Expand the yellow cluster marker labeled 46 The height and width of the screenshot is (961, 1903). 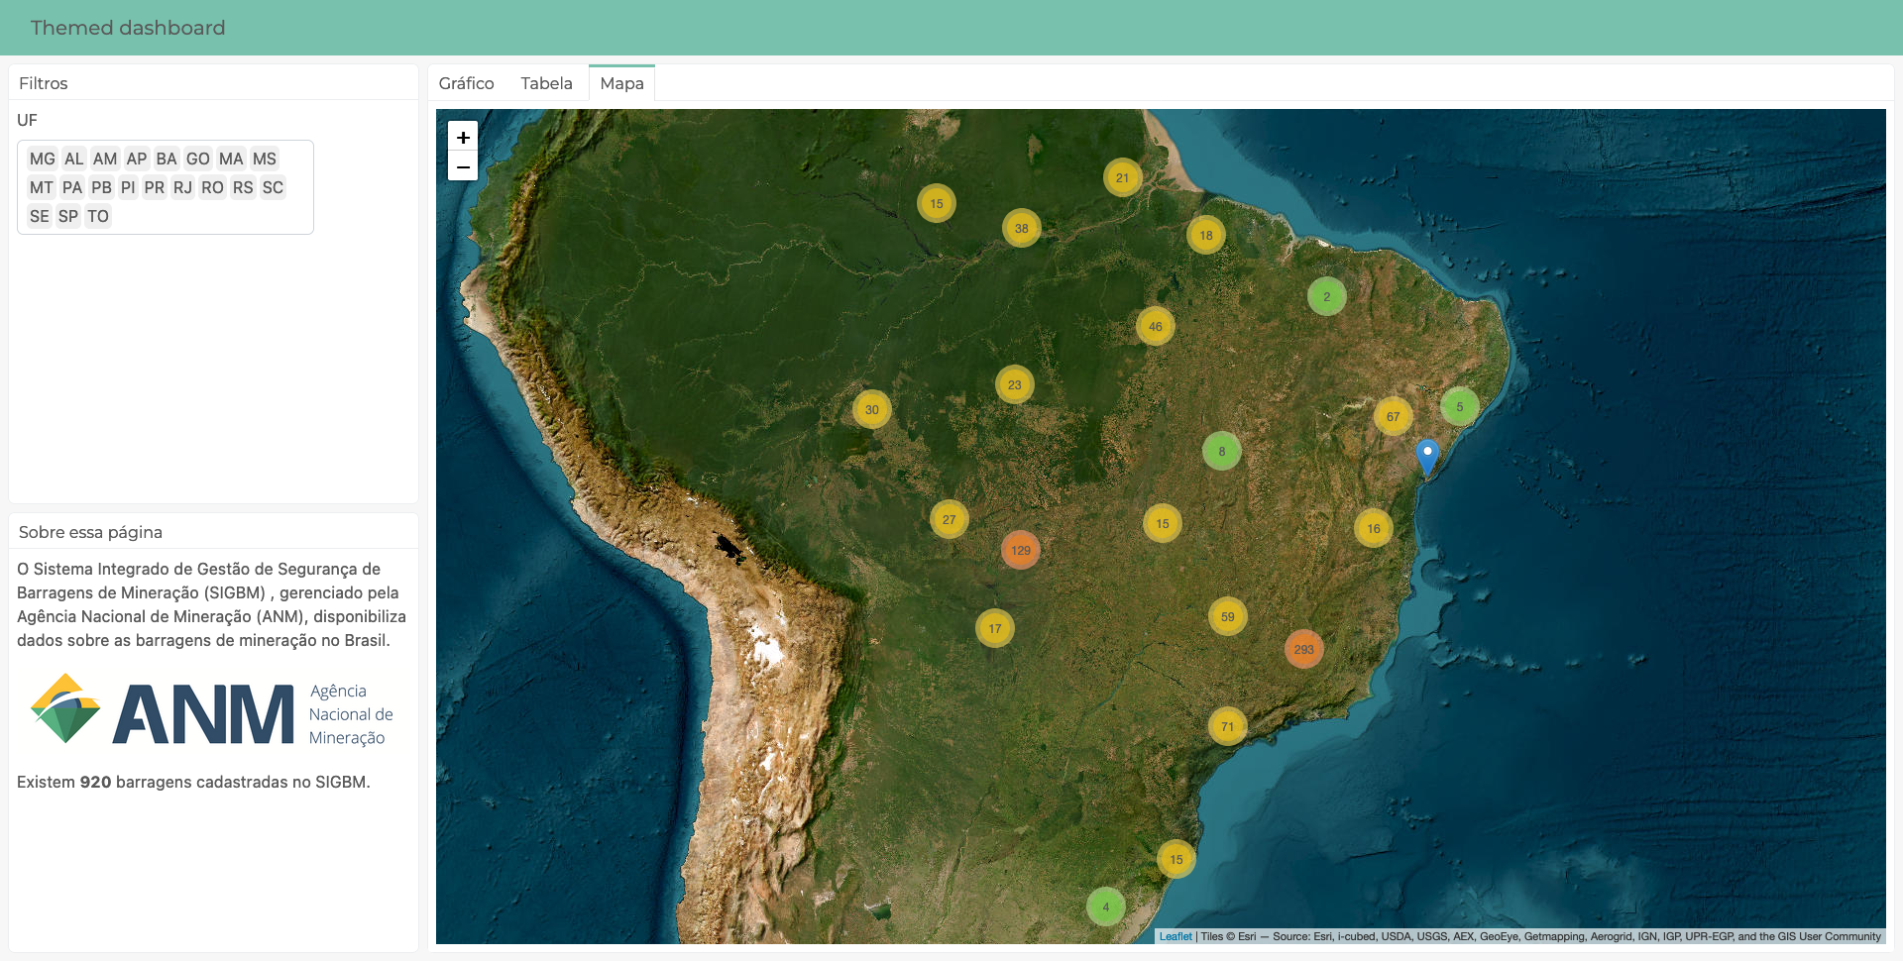tap(1155, 326)
